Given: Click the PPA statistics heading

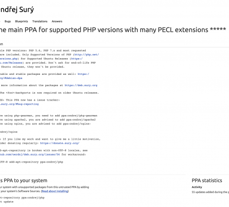Looking at the screenshot, I should [207, 180].
